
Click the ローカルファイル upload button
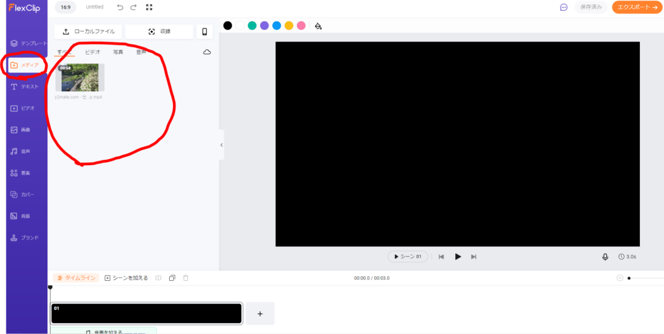pyautogui.click(x=88, y=32)
